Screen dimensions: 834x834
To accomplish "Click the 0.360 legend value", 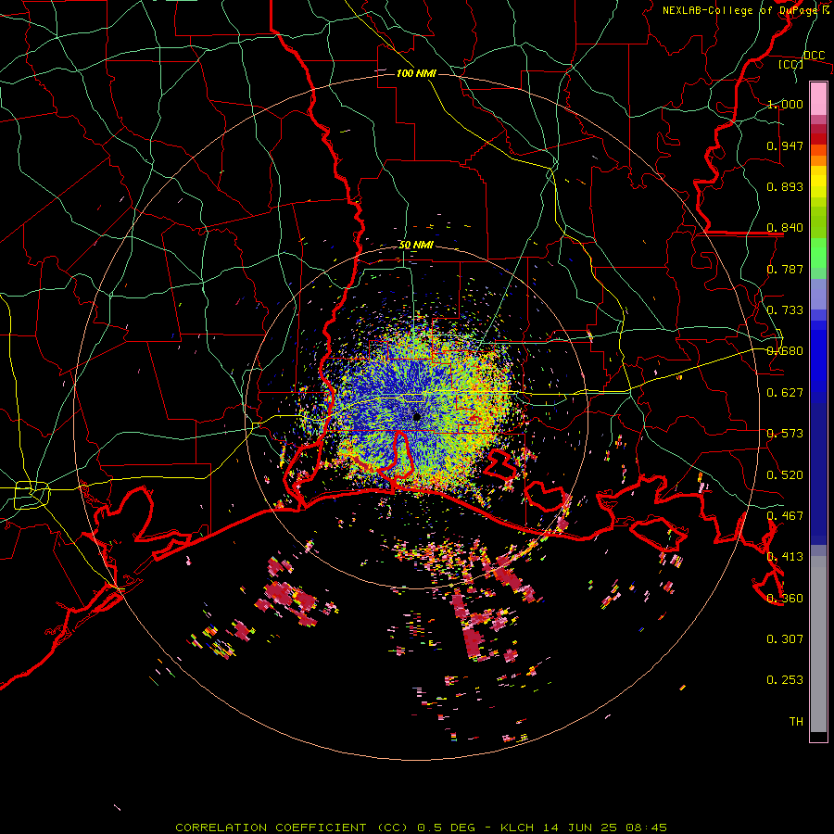I will click(x=785, y=599).
